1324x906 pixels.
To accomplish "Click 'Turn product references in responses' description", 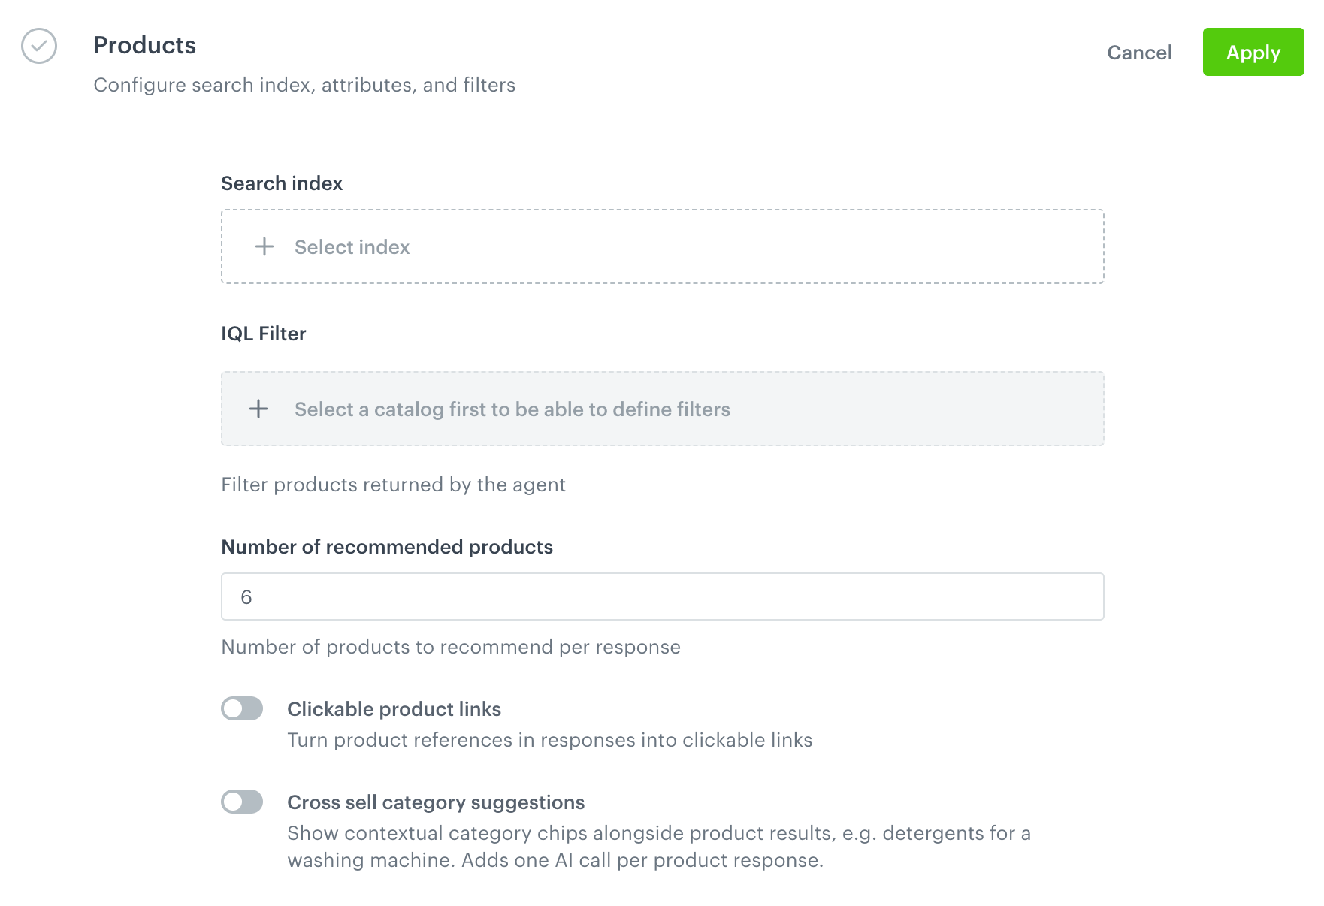I will click(550, 740).
